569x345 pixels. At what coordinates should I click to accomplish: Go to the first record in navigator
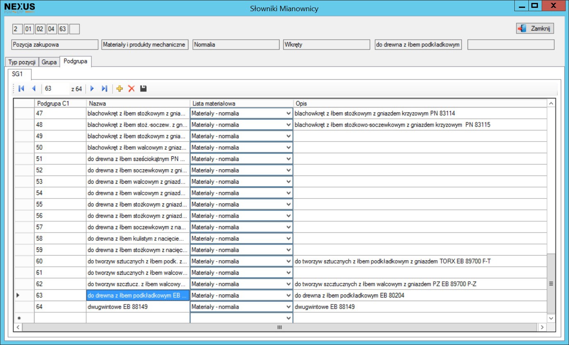point(21,89)
